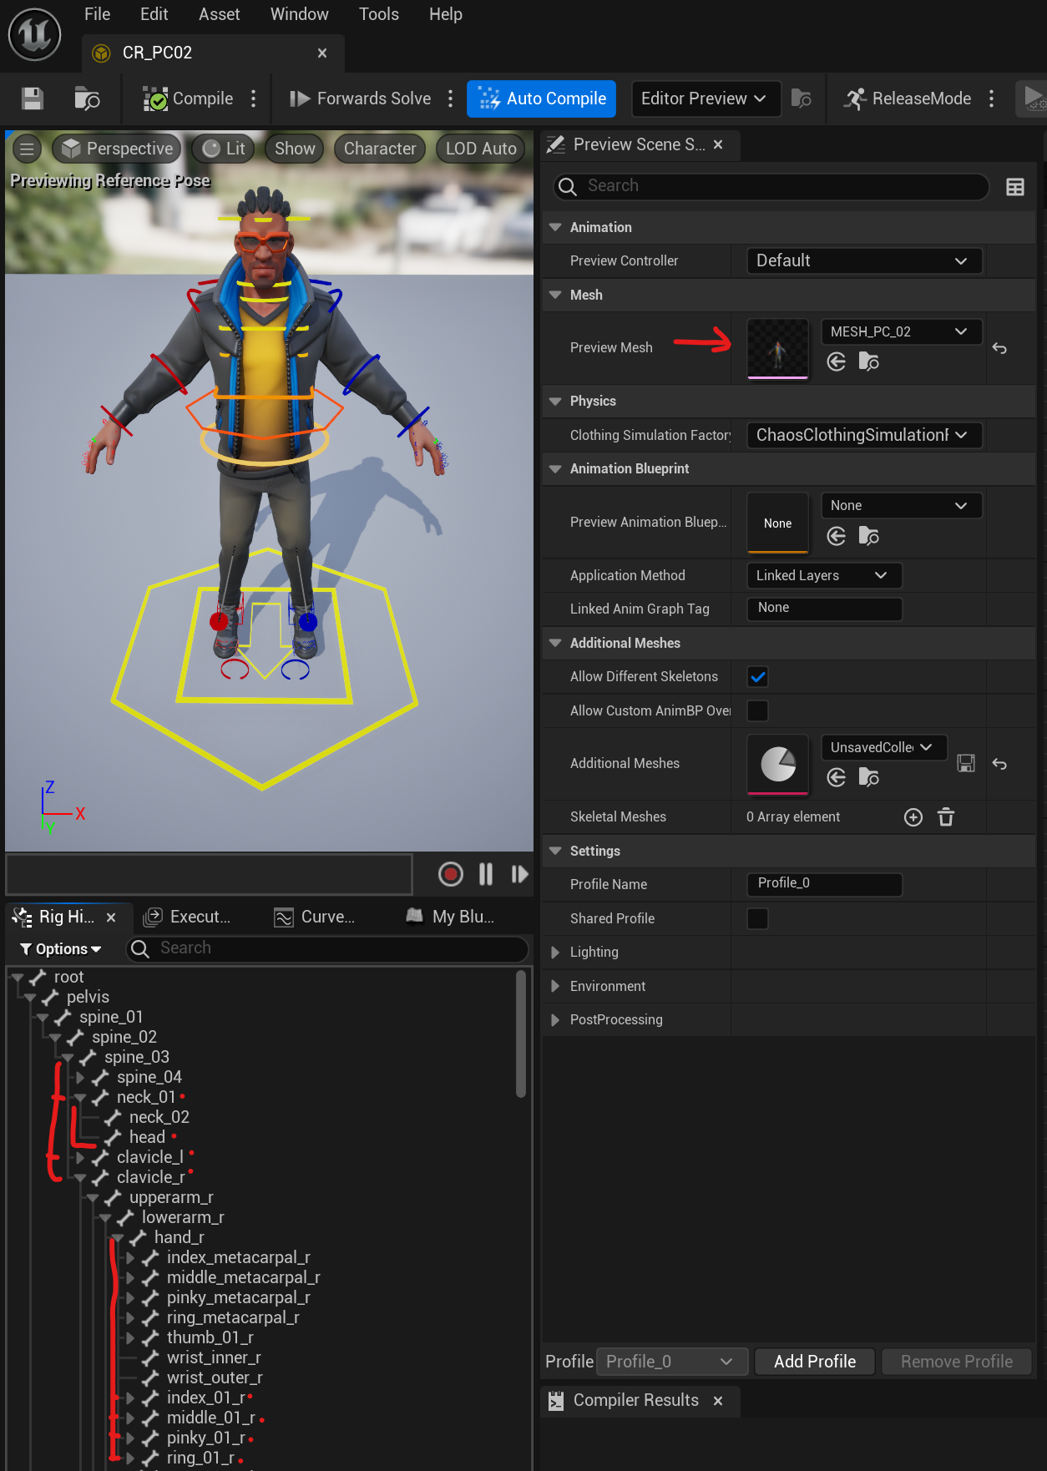Add a Skeletal Meshes array element
This screenshot has height=1471, width=1047.
(913, 817)
